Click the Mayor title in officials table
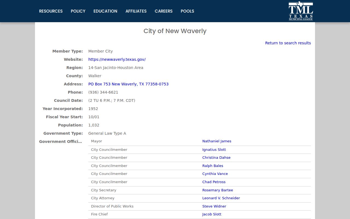Screen dimensions: 350x219 (x=97, y=141)
